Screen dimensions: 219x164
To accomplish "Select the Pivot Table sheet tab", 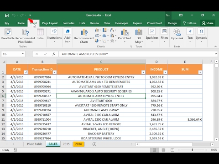I will (35, 144).
